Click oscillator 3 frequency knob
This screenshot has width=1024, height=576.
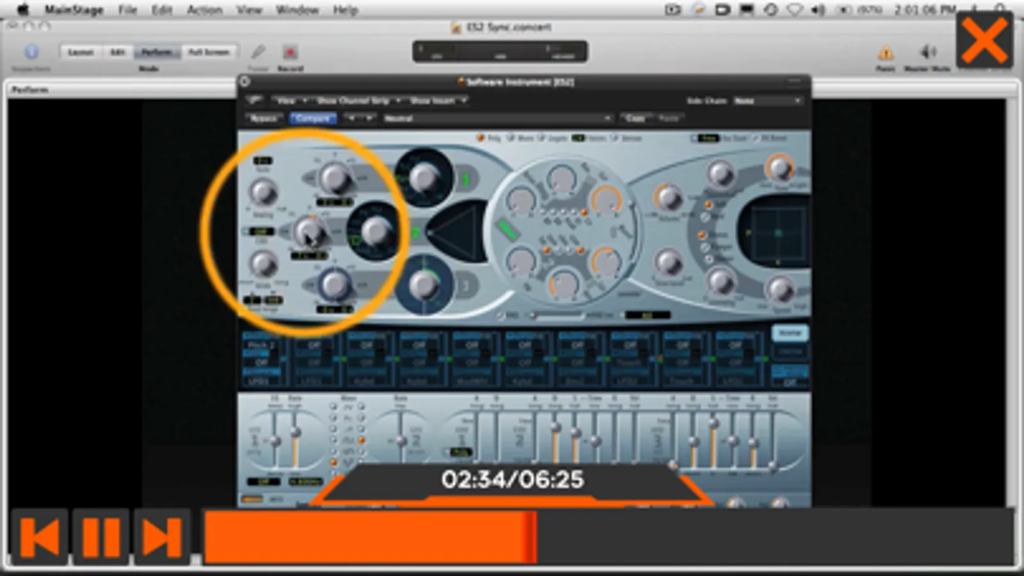(334, 285)
